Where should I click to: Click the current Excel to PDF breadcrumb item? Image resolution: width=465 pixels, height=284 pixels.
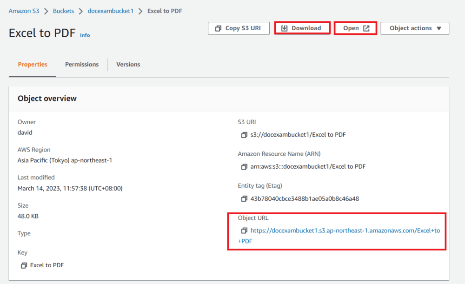(165, 11)
